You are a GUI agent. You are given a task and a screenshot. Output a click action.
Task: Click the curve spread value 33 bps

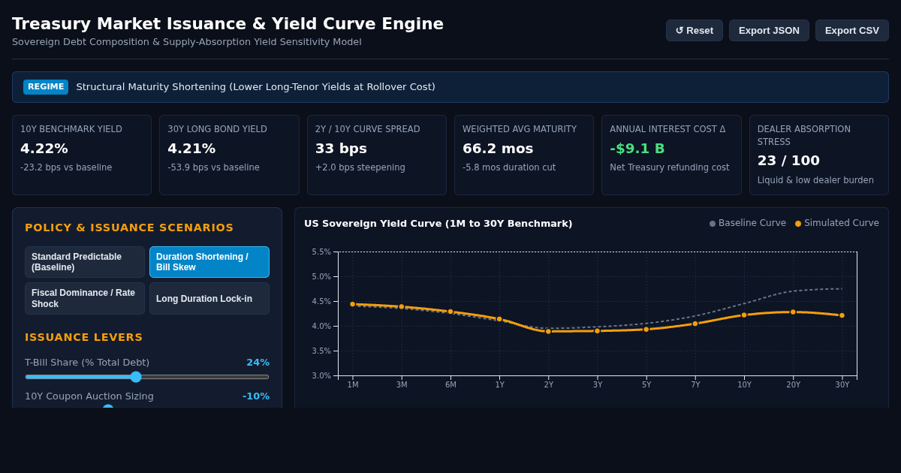pos(341,149)
